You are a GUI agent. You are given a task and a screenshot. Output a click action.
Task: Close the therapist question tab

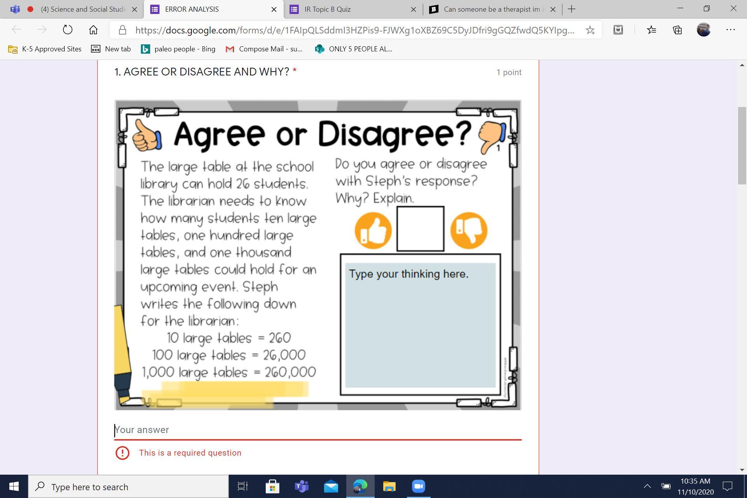553,9
